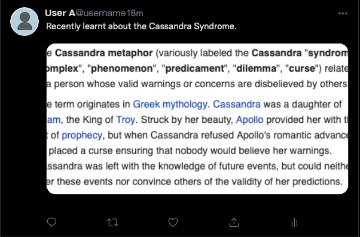Open the three-dot more options menu
360x237 pixels.
(343, 14)
